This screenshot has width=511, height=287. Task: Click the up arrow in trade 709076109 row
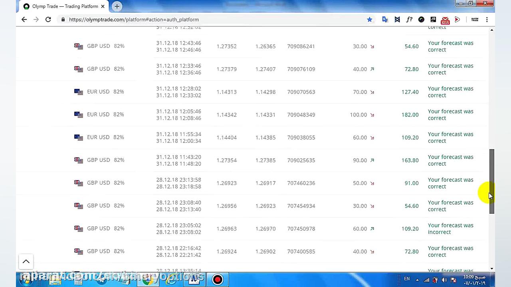click(x=372, y=69)
